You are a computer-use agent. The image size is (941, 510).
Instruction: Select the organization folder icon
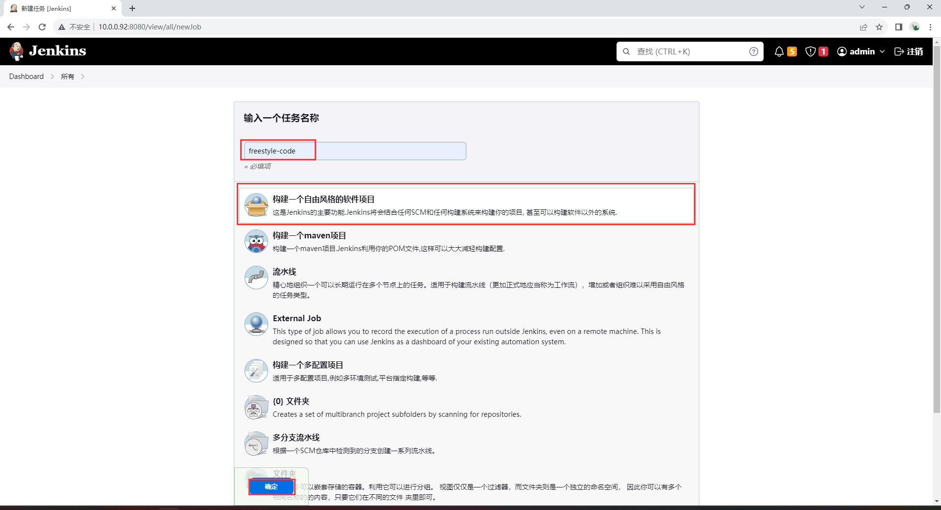click(x=256, y=407)
